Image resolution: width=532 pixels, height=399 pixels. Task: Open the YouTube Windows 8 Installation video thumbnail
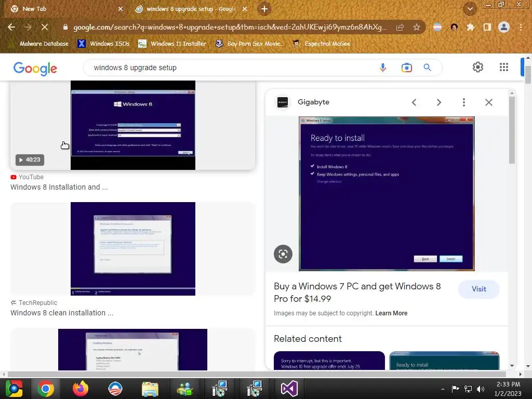(133, 125)
